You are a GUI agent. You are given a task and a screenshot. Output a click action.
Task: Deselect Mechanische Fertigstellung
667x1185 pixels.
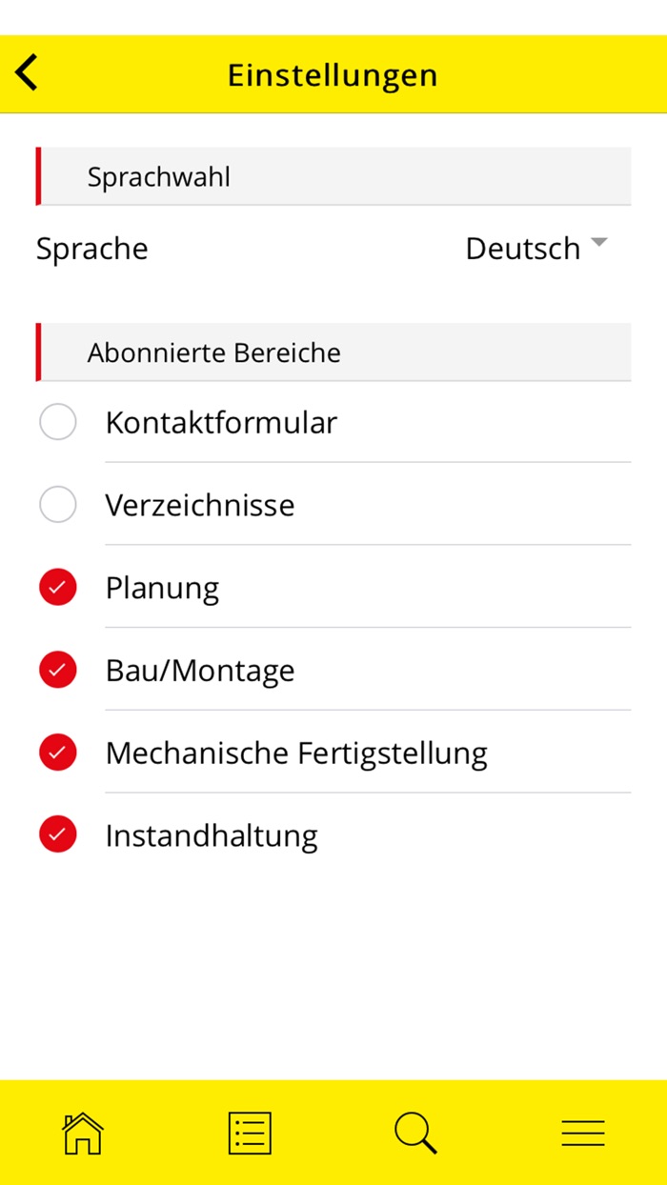click(57, 752)
